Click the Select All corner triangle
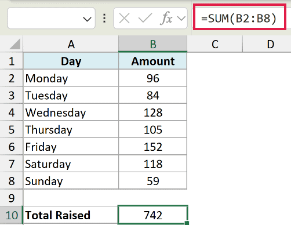Screen dimensions: 291x225 [14, 43]
